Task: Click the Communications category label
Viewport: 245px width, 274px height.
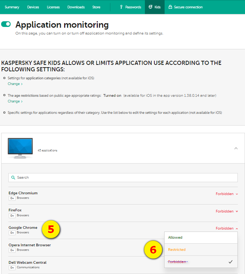Action: pos(28,268)
